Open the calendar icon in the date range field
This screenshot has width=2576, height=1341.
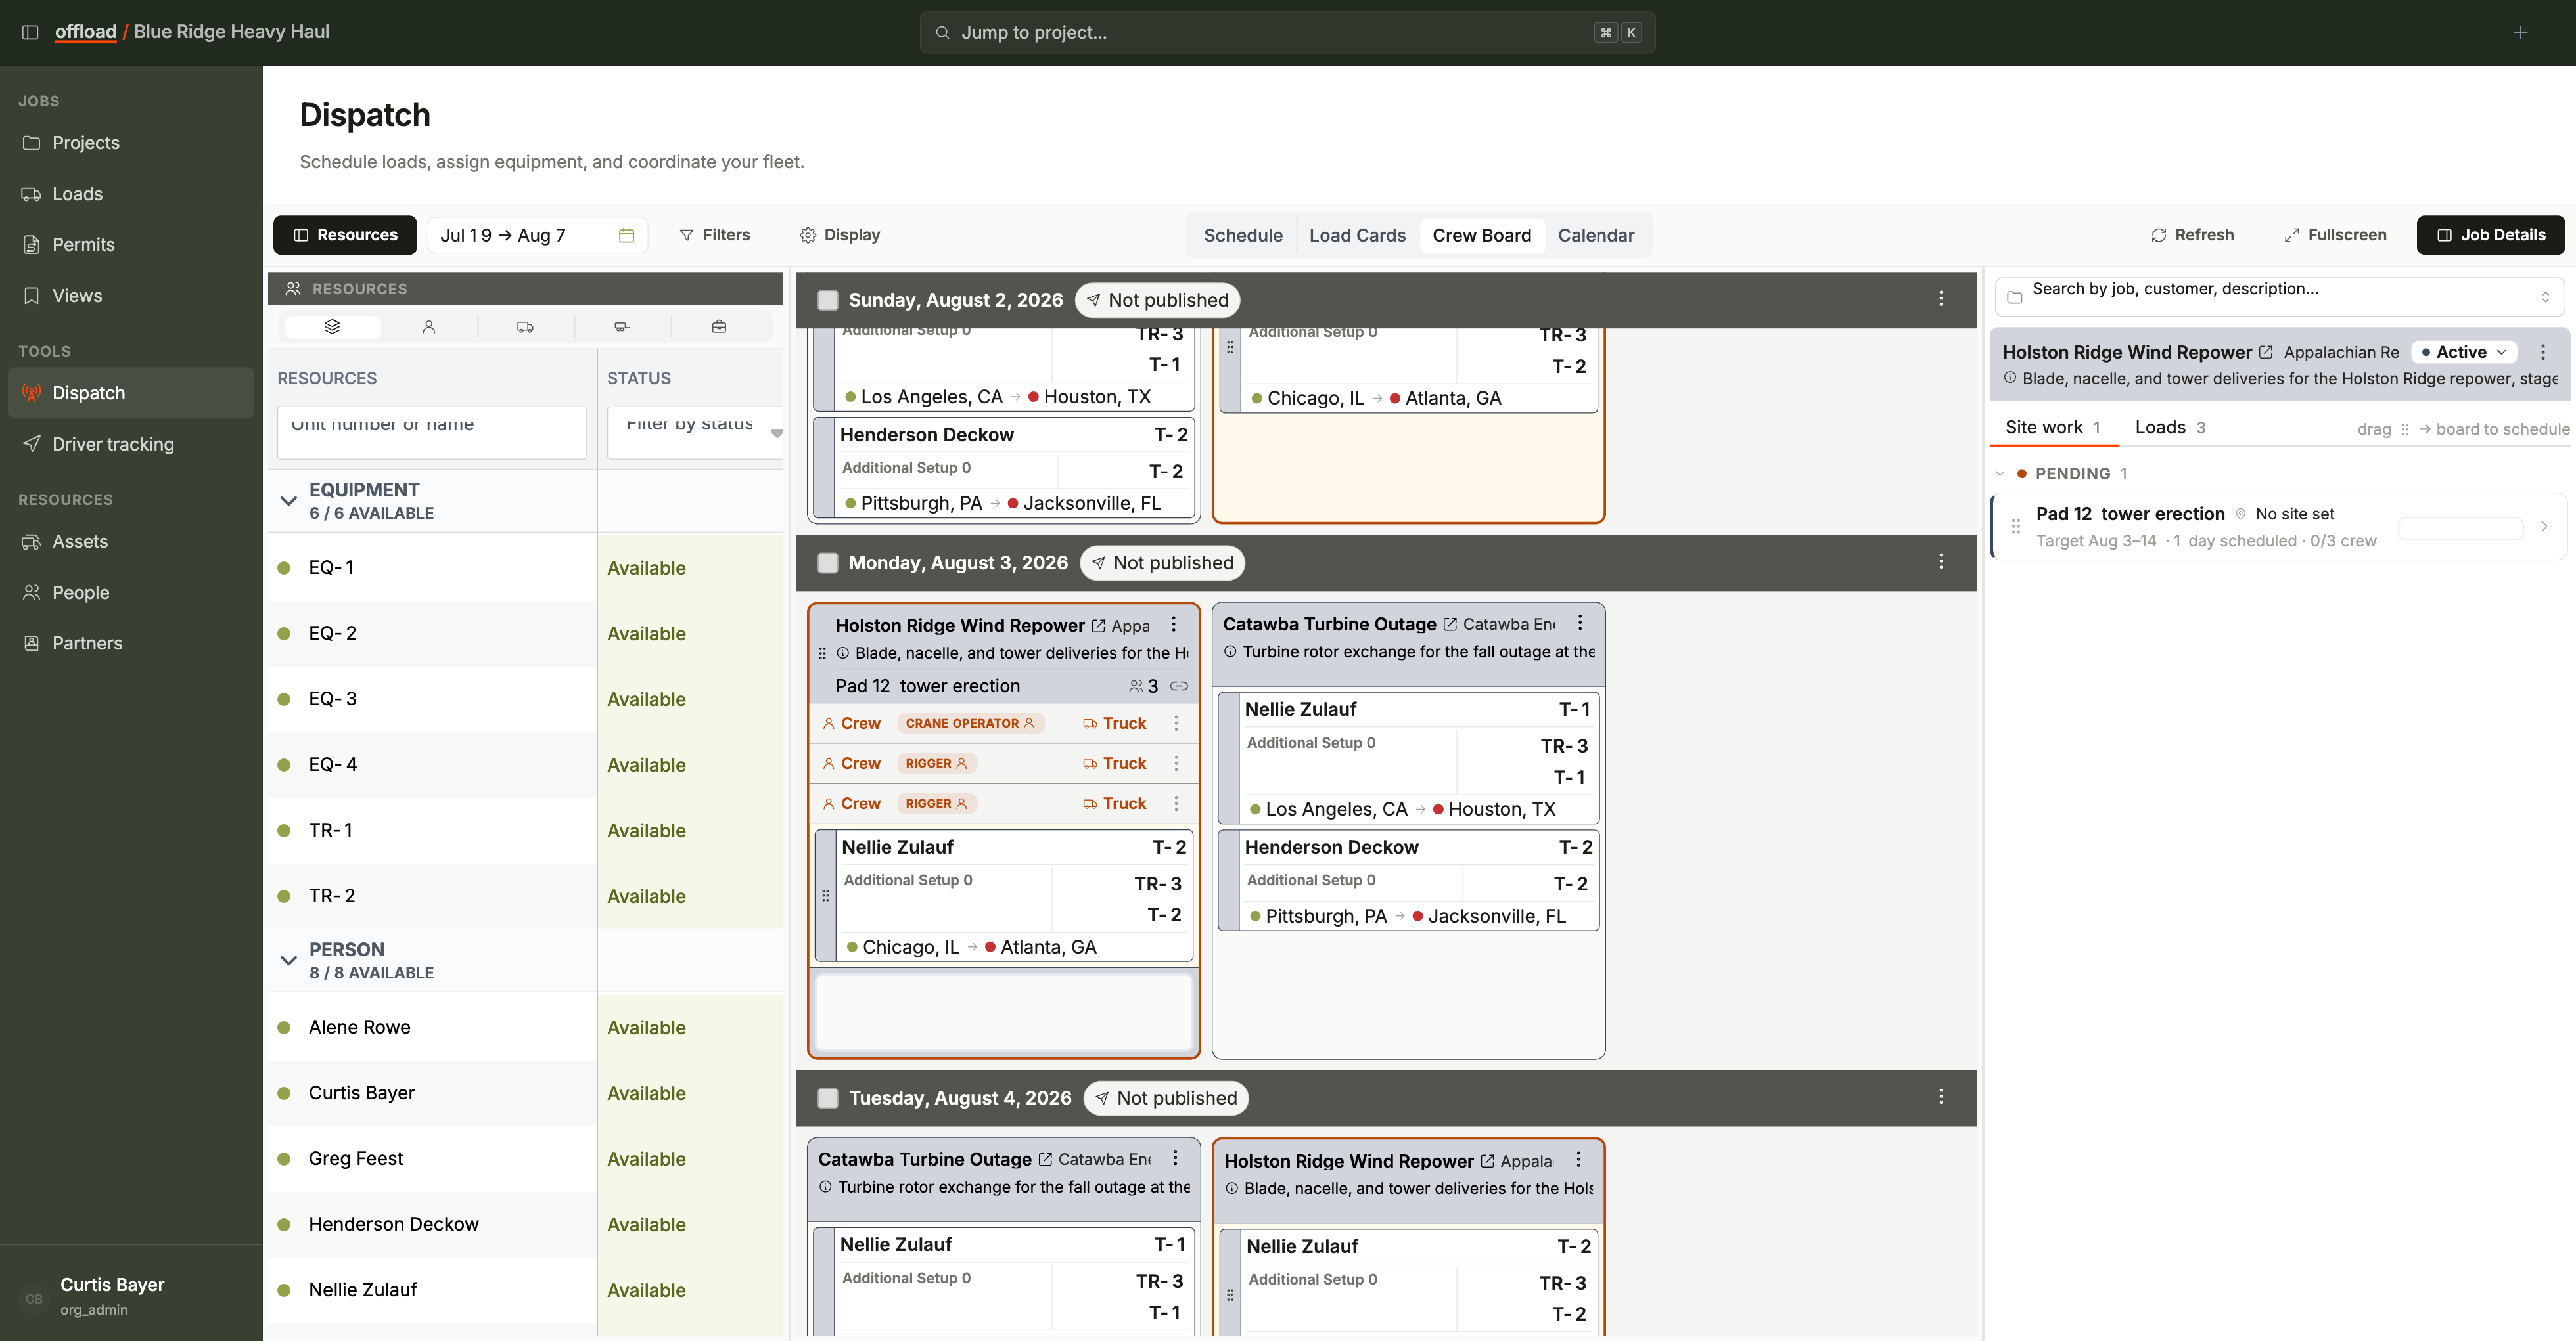[627, 235]
